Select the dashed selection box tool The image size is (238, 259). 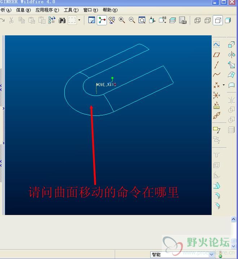(72, 20)
